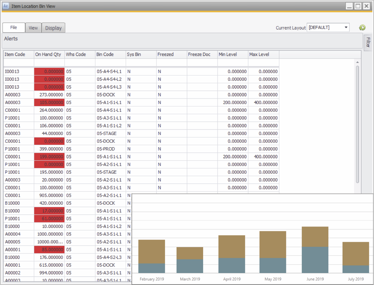The height and width of the screenshot is (285, 374).
Task: Close the Item Location Bin View window
Action: point(366,6)
